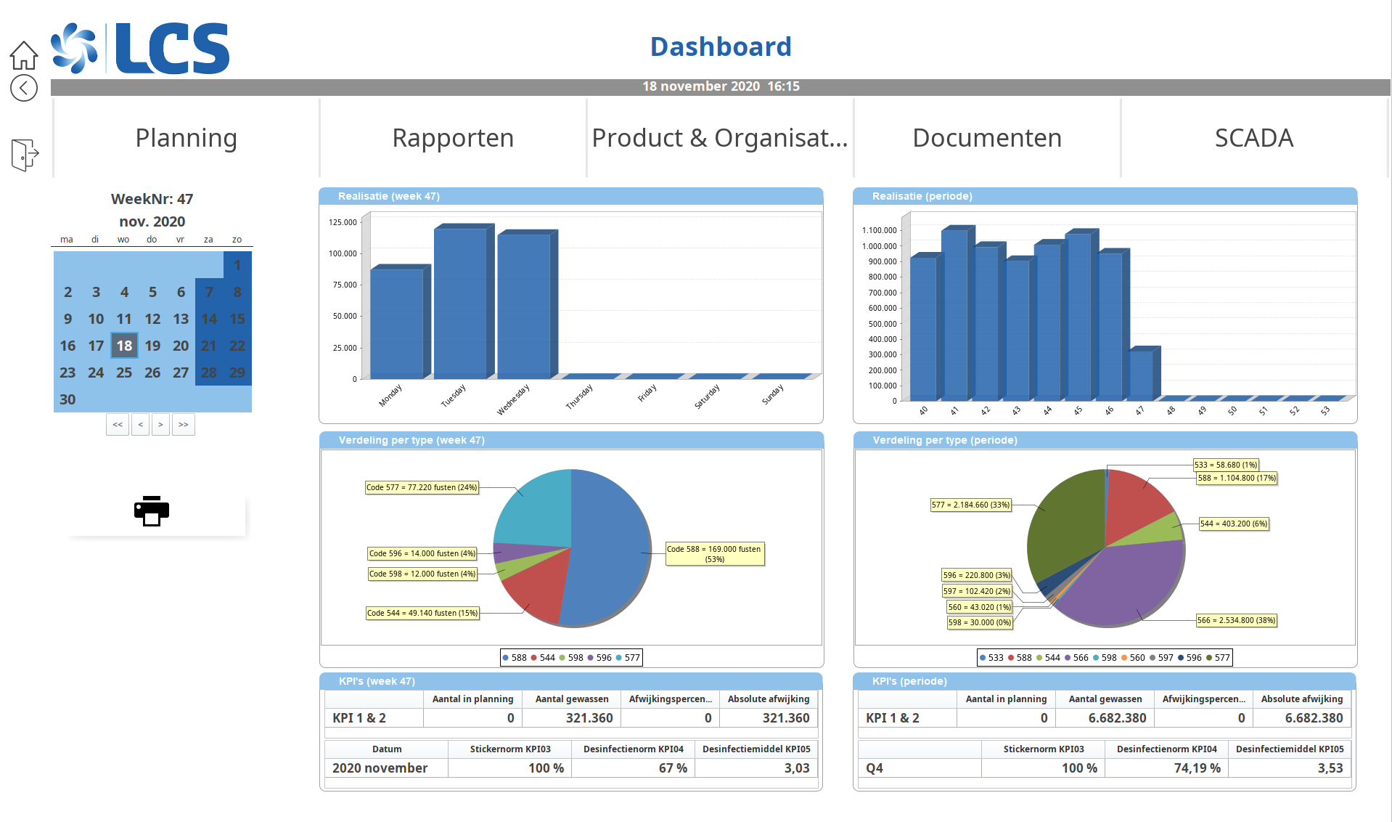Open the Documenten section
The width and height of the screenshot is (1392, 822).
point(986,138)
